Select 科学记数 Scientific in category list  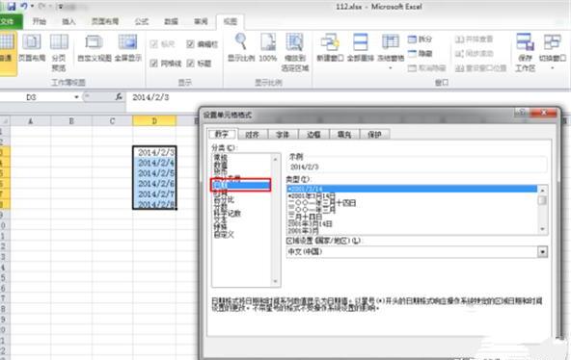[x=228, y=214]
